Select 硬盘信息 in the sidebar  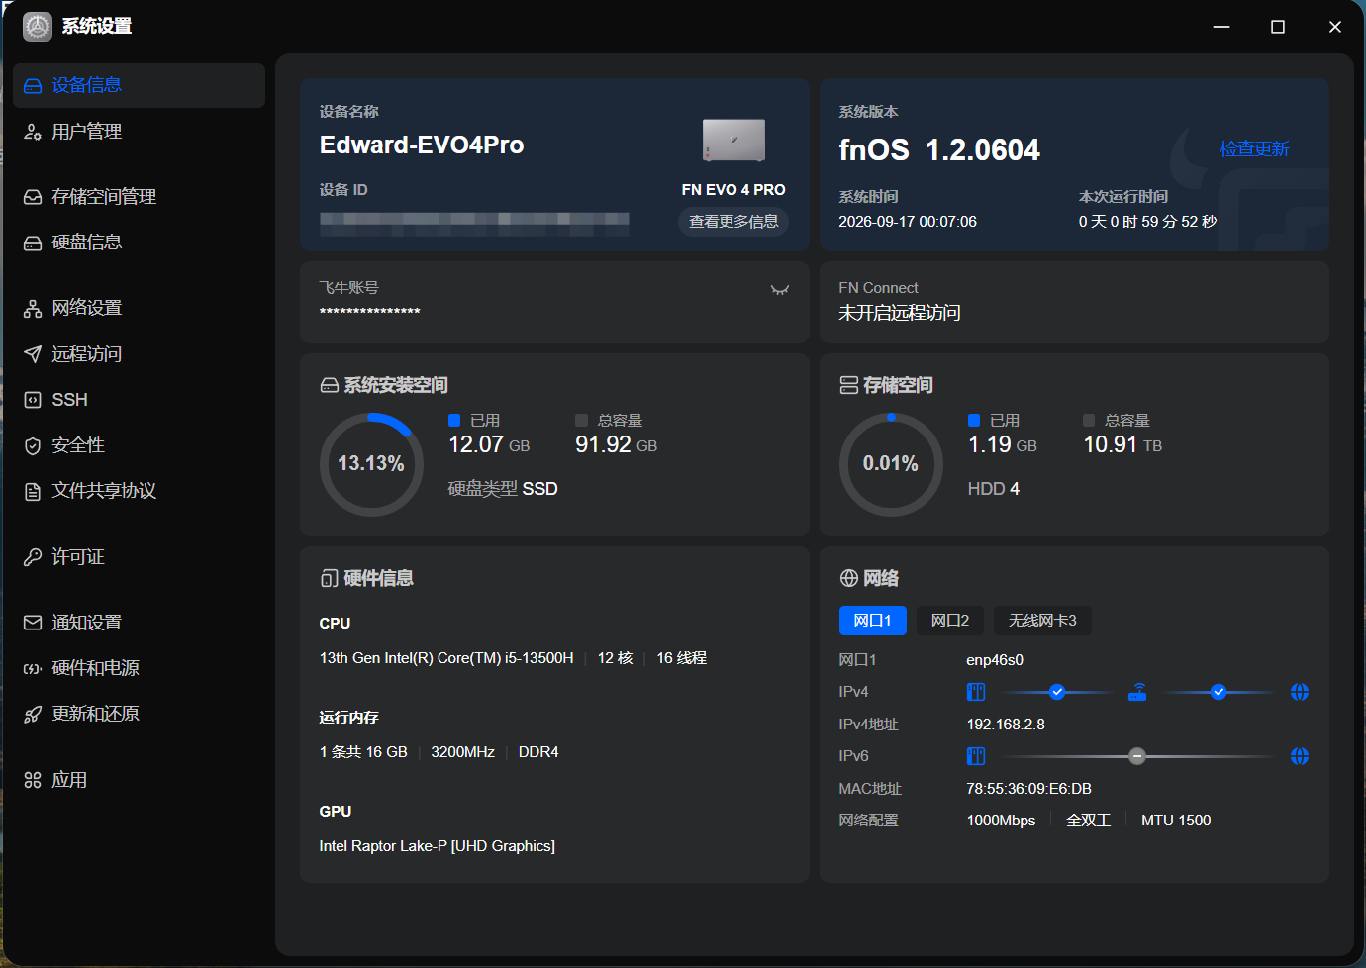[x=139, y=242]
